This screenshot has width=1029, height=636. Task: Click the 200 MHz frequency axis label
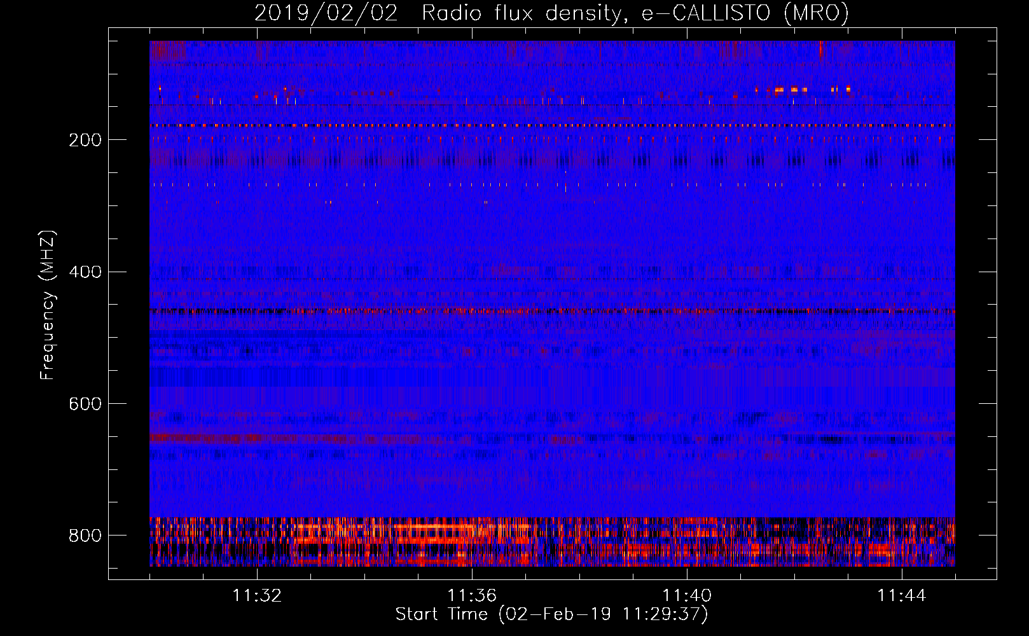pos(85,140)
